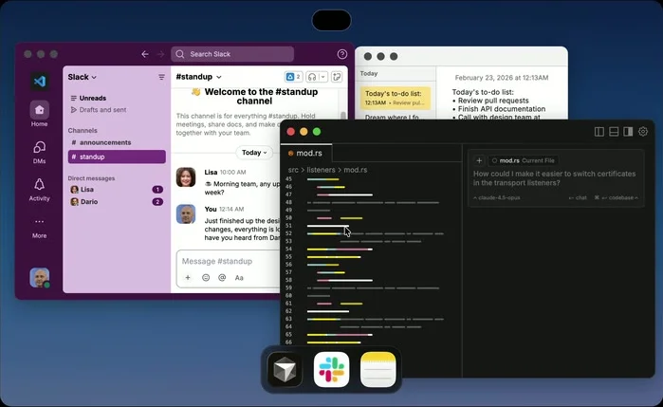The width and height of the screenshot is (663, 407).
Task: Open Home in Slack's sidebar
Action: click(x=39, y=114)
